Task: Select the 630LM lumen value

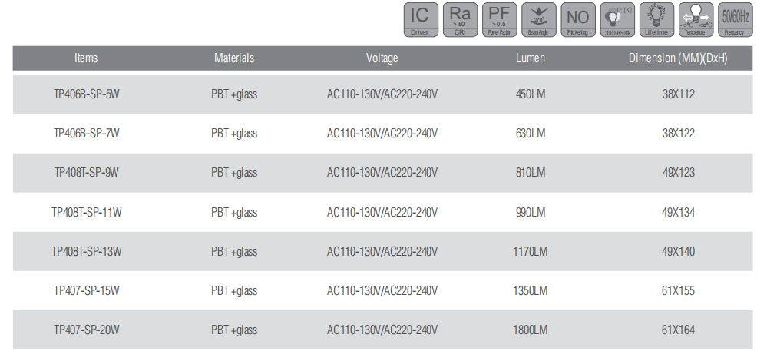Action: point(531,134)
